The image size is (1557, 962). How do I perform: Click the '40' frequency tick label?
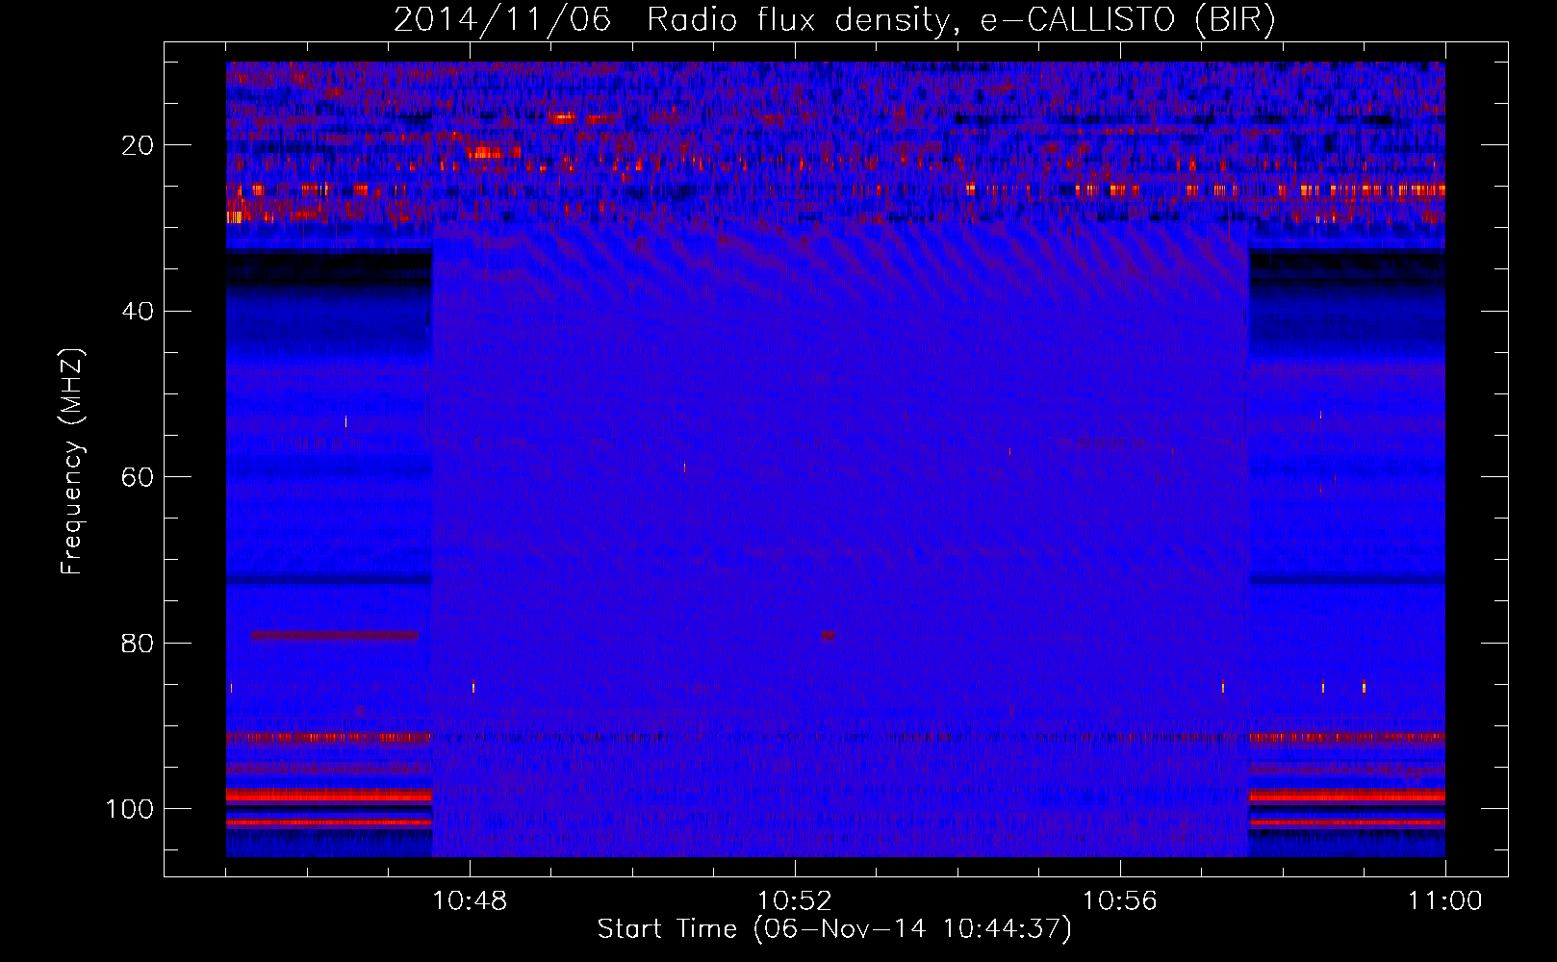click(x=138, y=312)
